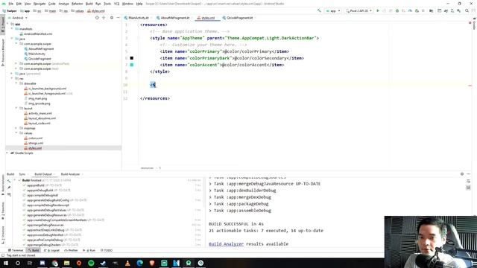Click values breadcrumb in navigation bar
This screenshot has width=477, height=268.
[x=78, y=11]
